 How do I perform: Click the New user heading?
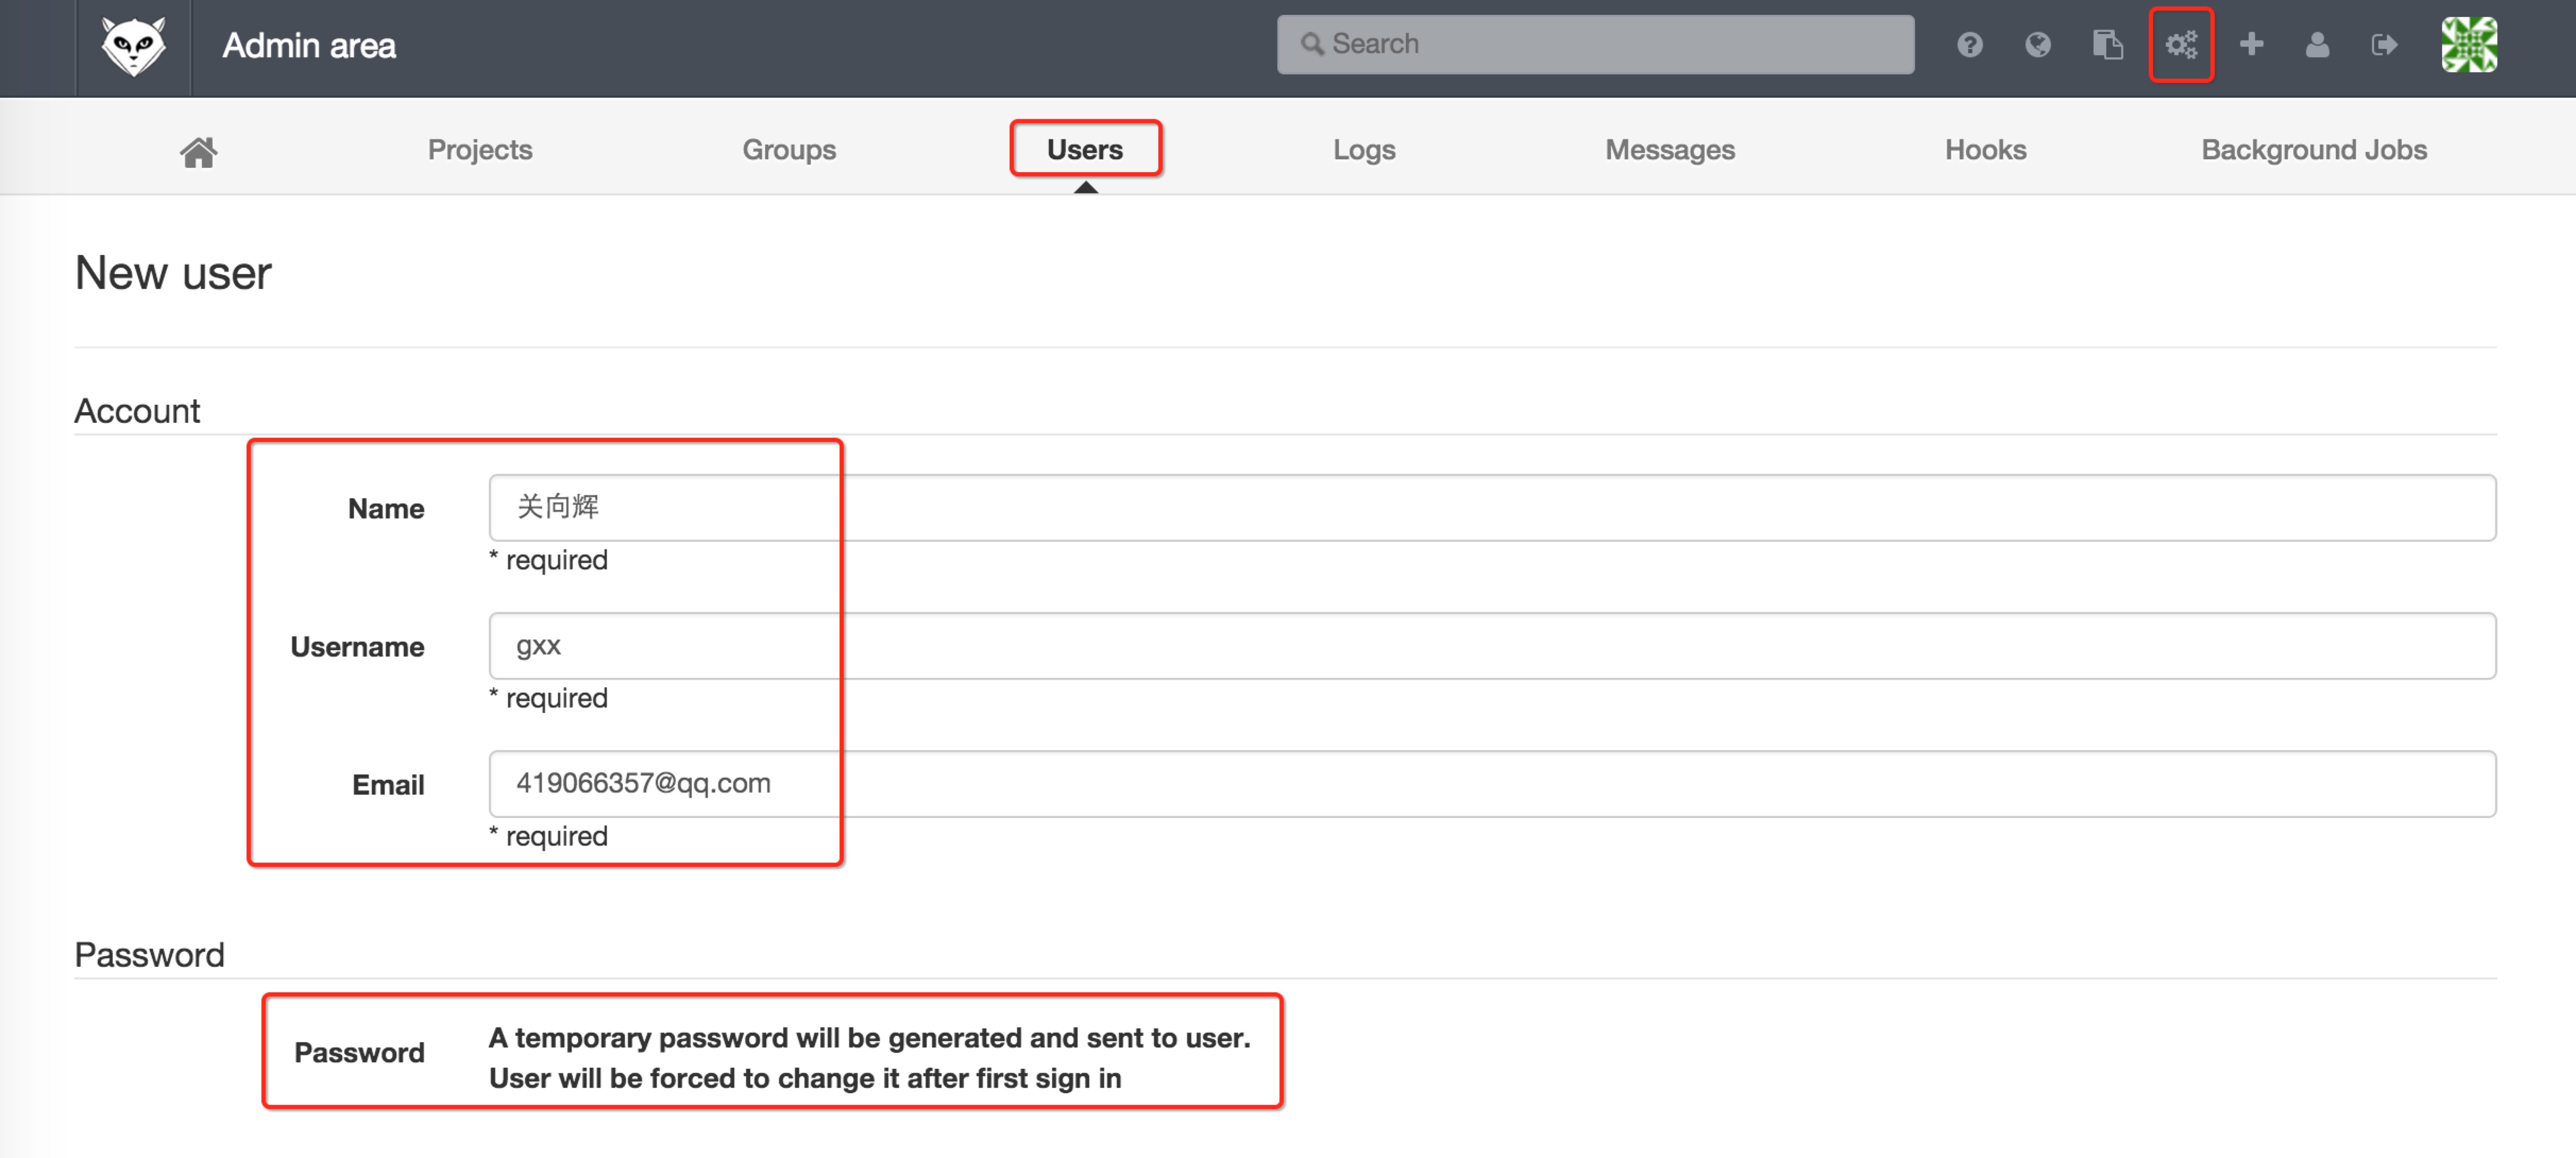coord(173,273)
